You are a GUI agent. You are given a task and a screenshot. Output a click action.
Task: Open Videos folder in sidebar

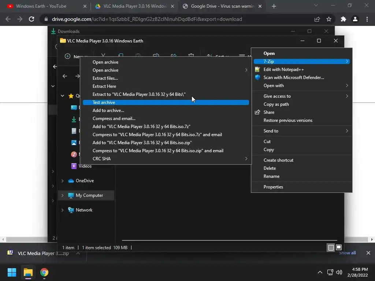85,166
